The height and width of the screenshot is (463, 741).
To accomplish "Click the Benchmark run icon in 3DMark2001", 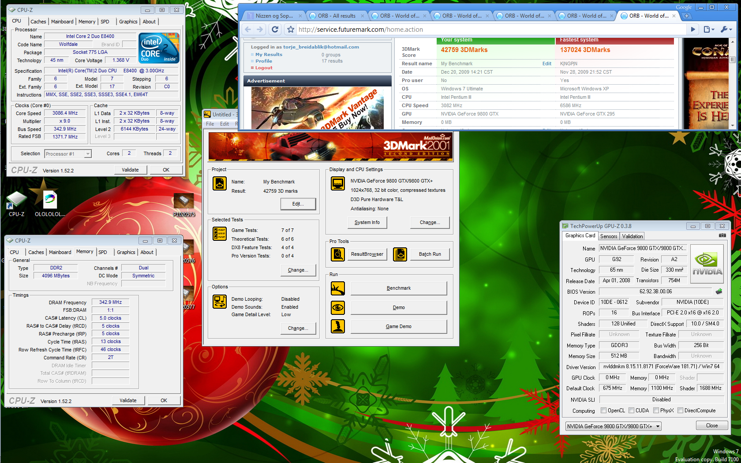I will click(x=338, y=288).
